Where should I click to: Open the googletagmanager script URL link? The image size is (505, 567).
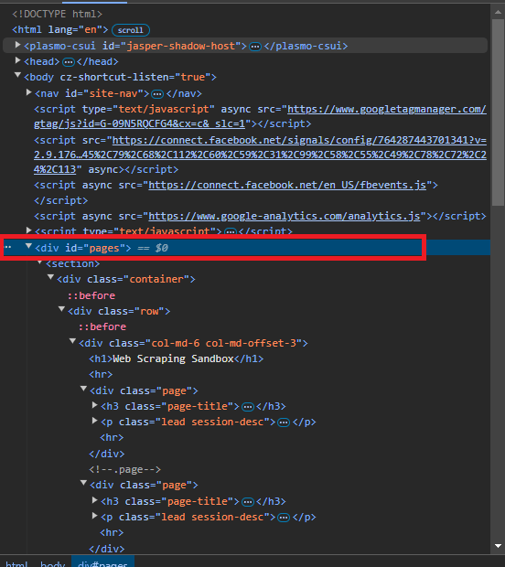[x=260, y=116]
